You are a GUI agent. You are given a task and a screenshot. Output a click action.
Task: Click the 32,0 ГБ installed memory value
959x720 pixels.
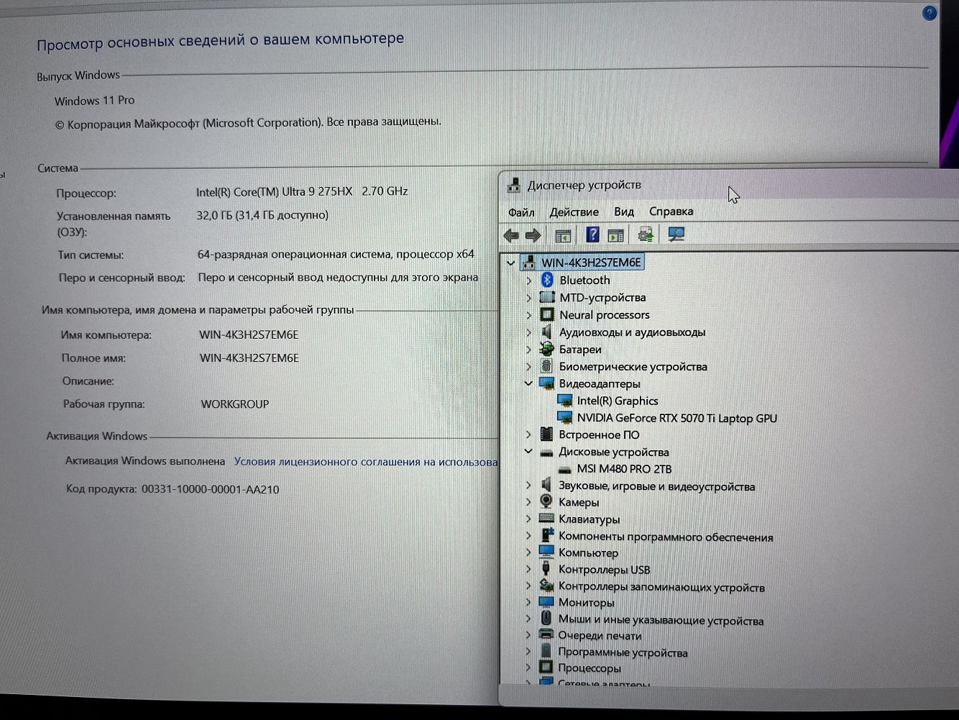pos(262,215)
